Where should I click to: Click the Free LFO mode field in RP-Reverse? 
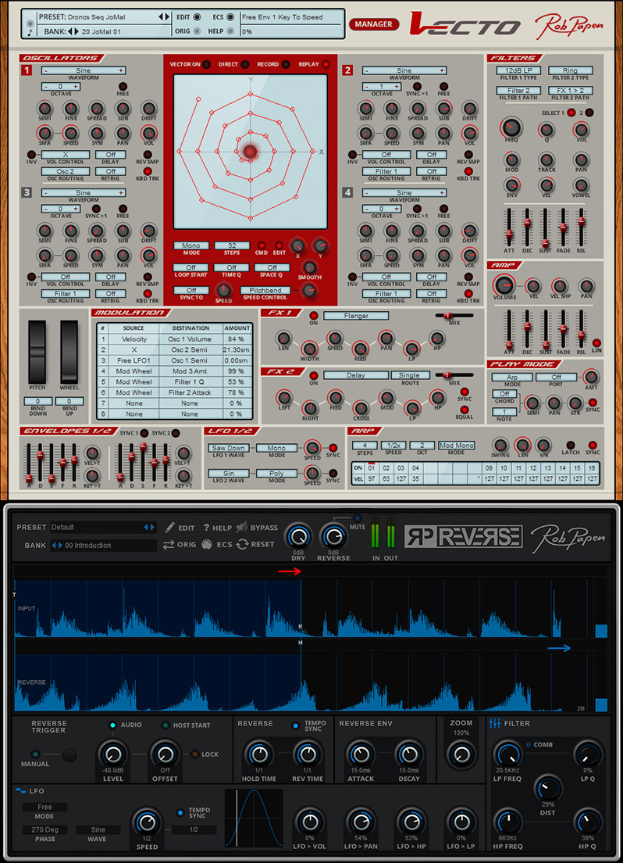click(44, 807)
